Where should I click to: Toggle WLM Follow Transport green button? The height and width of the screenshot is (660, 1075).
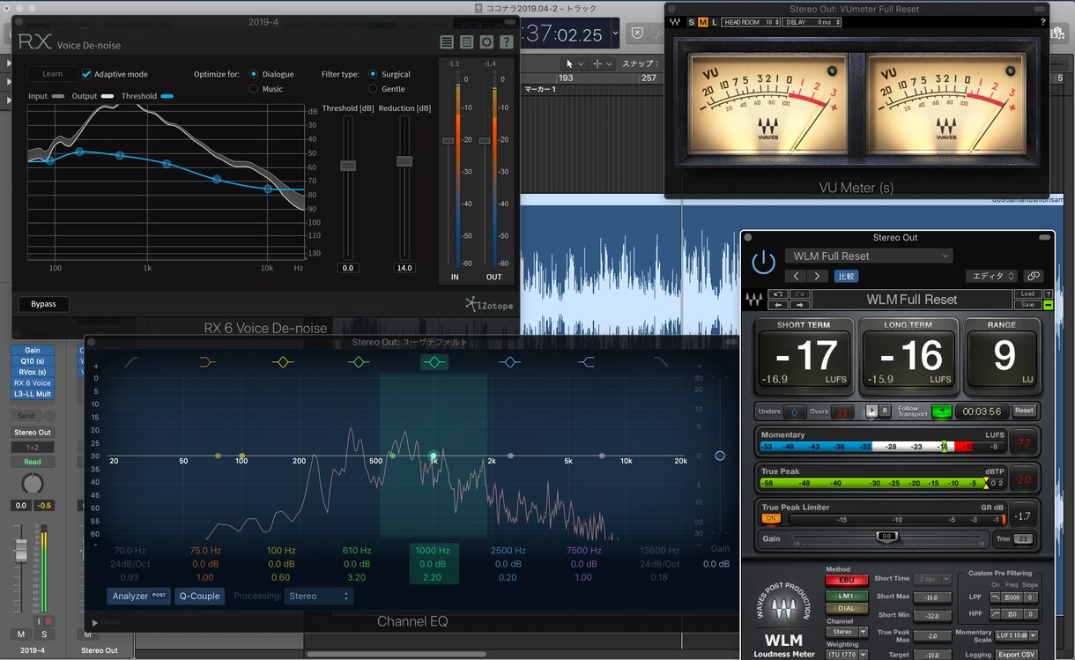(942, 411)
